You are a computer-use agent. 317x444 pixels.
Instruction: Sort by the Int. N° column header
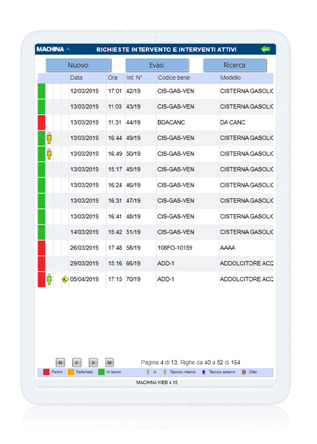click(134, 78)
